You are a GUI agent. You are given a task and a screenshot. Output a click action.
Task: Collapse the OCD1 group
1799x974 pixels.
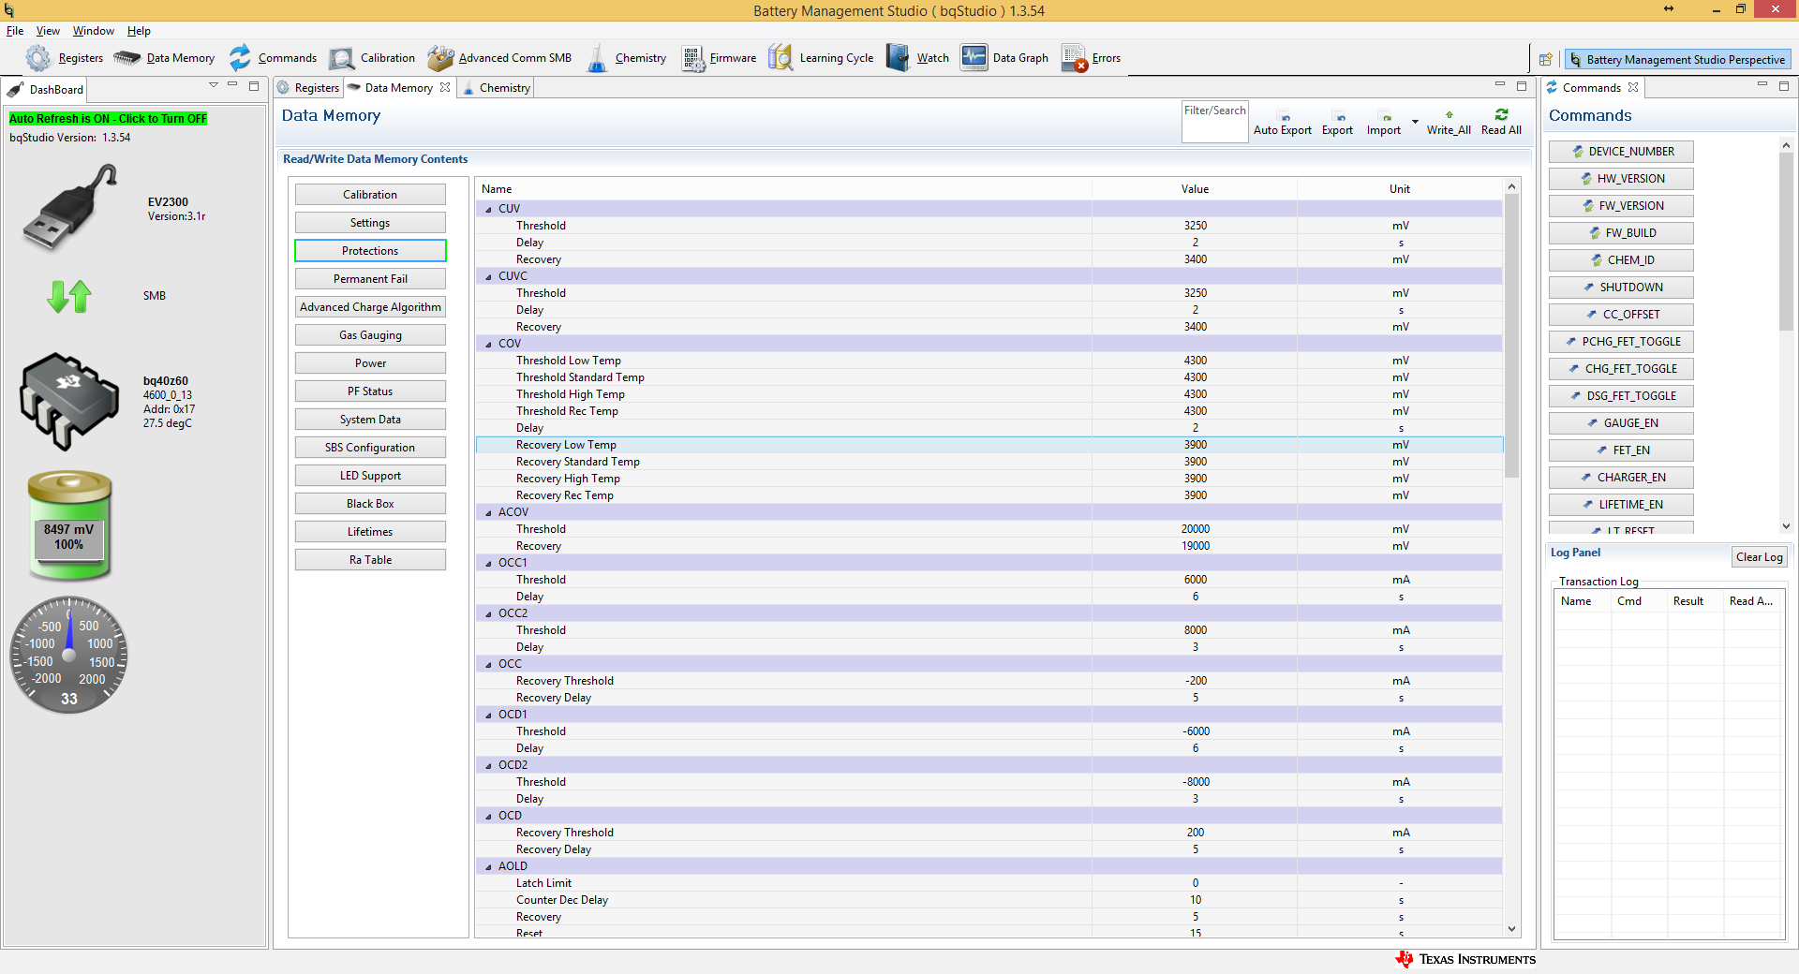[488, 716]
